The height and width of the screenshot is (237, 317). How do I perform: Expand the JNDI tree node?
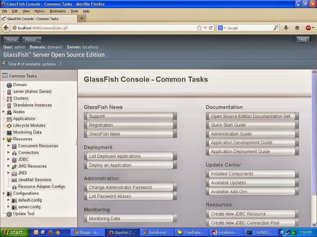pos(8,173)
